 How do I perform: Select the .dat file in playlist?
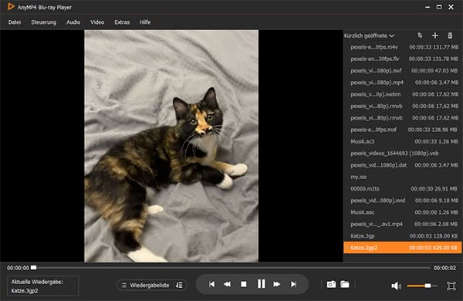(x=403, y=165)
